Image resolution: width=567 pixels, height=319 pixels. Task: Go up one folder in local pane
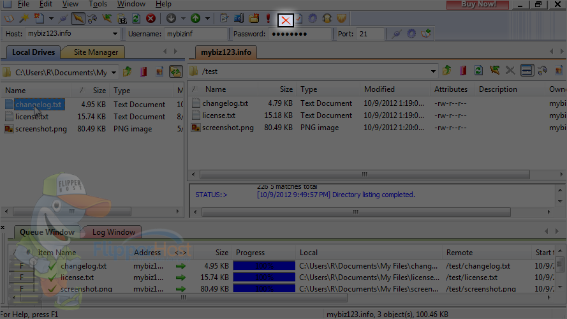point(128,71)
